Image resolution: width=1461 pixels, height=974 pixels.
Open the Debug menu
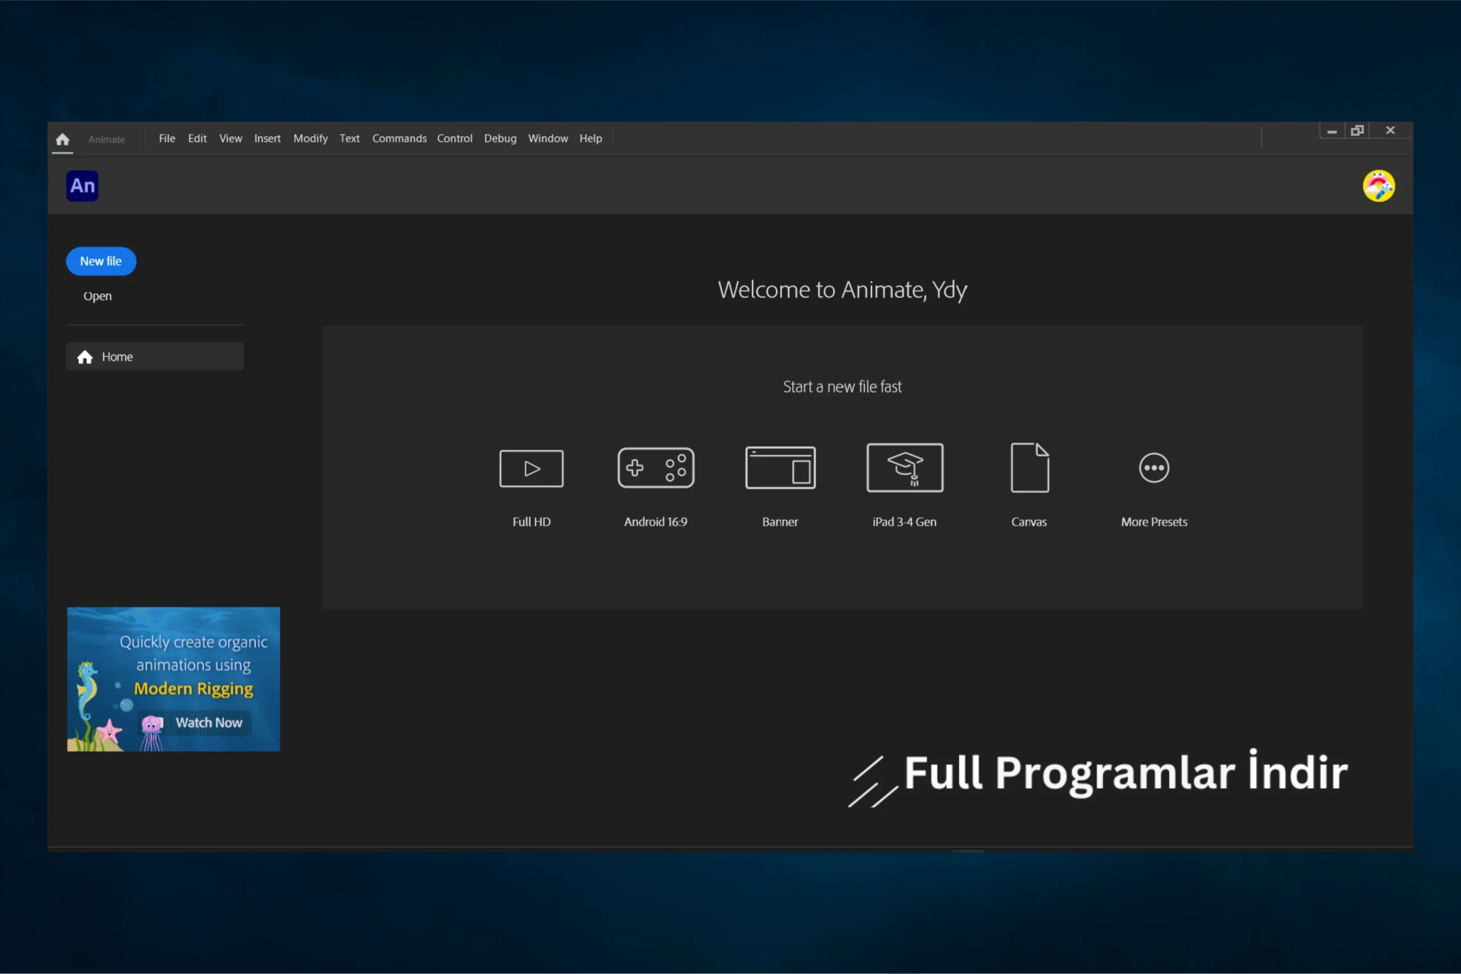tap(500, 139)
